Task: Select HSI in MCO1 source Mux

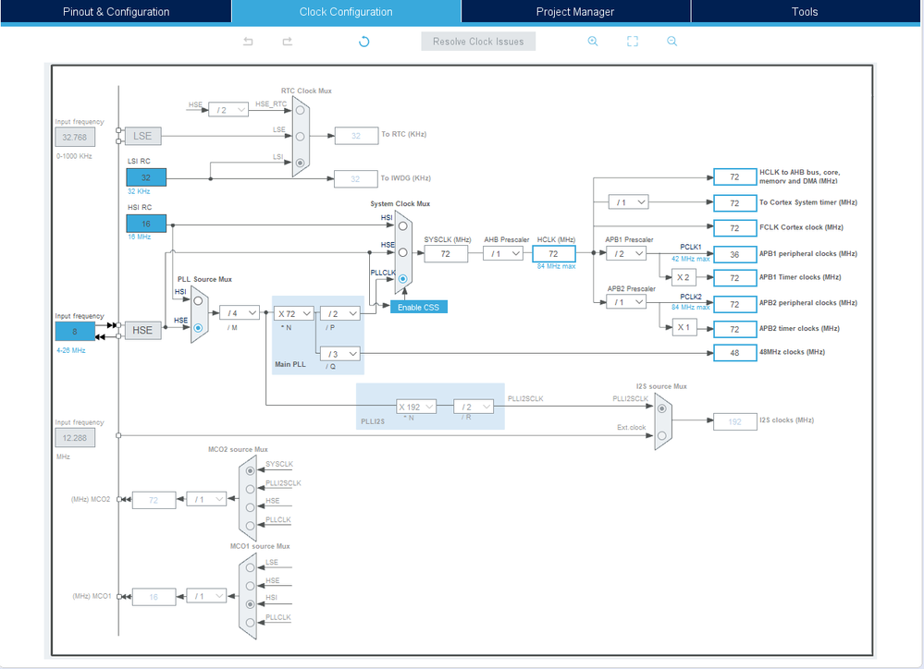Action: 251,604
